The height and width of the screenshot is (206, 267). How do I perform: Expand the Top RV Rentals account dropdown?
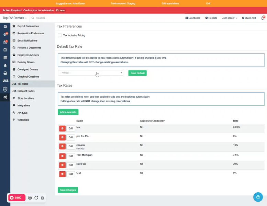[15, 18]
